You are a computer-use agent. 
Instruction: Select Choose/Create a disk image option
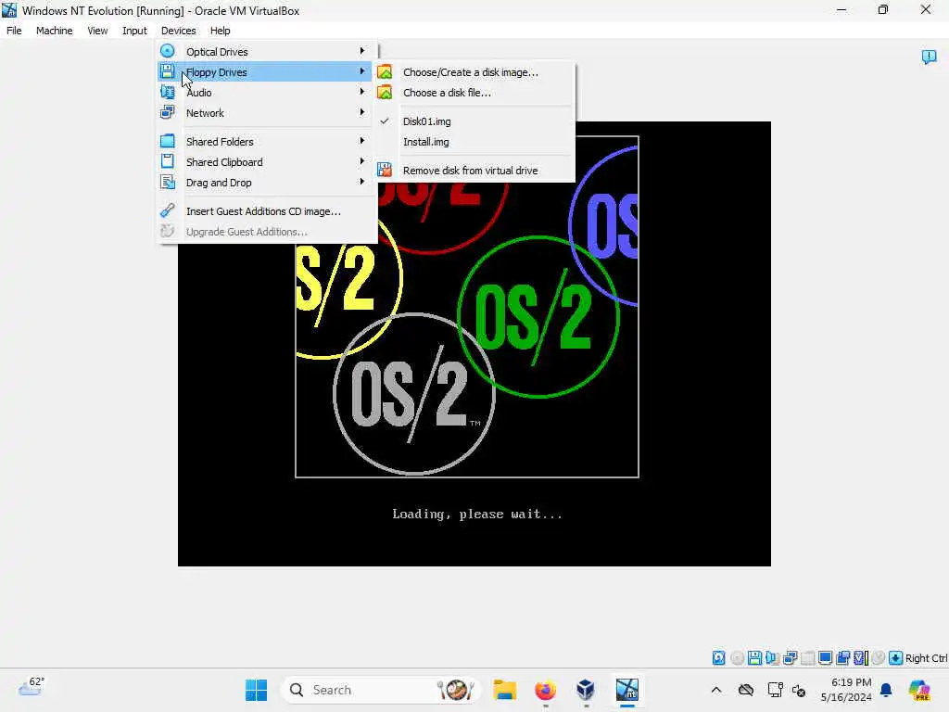point(475,72)
